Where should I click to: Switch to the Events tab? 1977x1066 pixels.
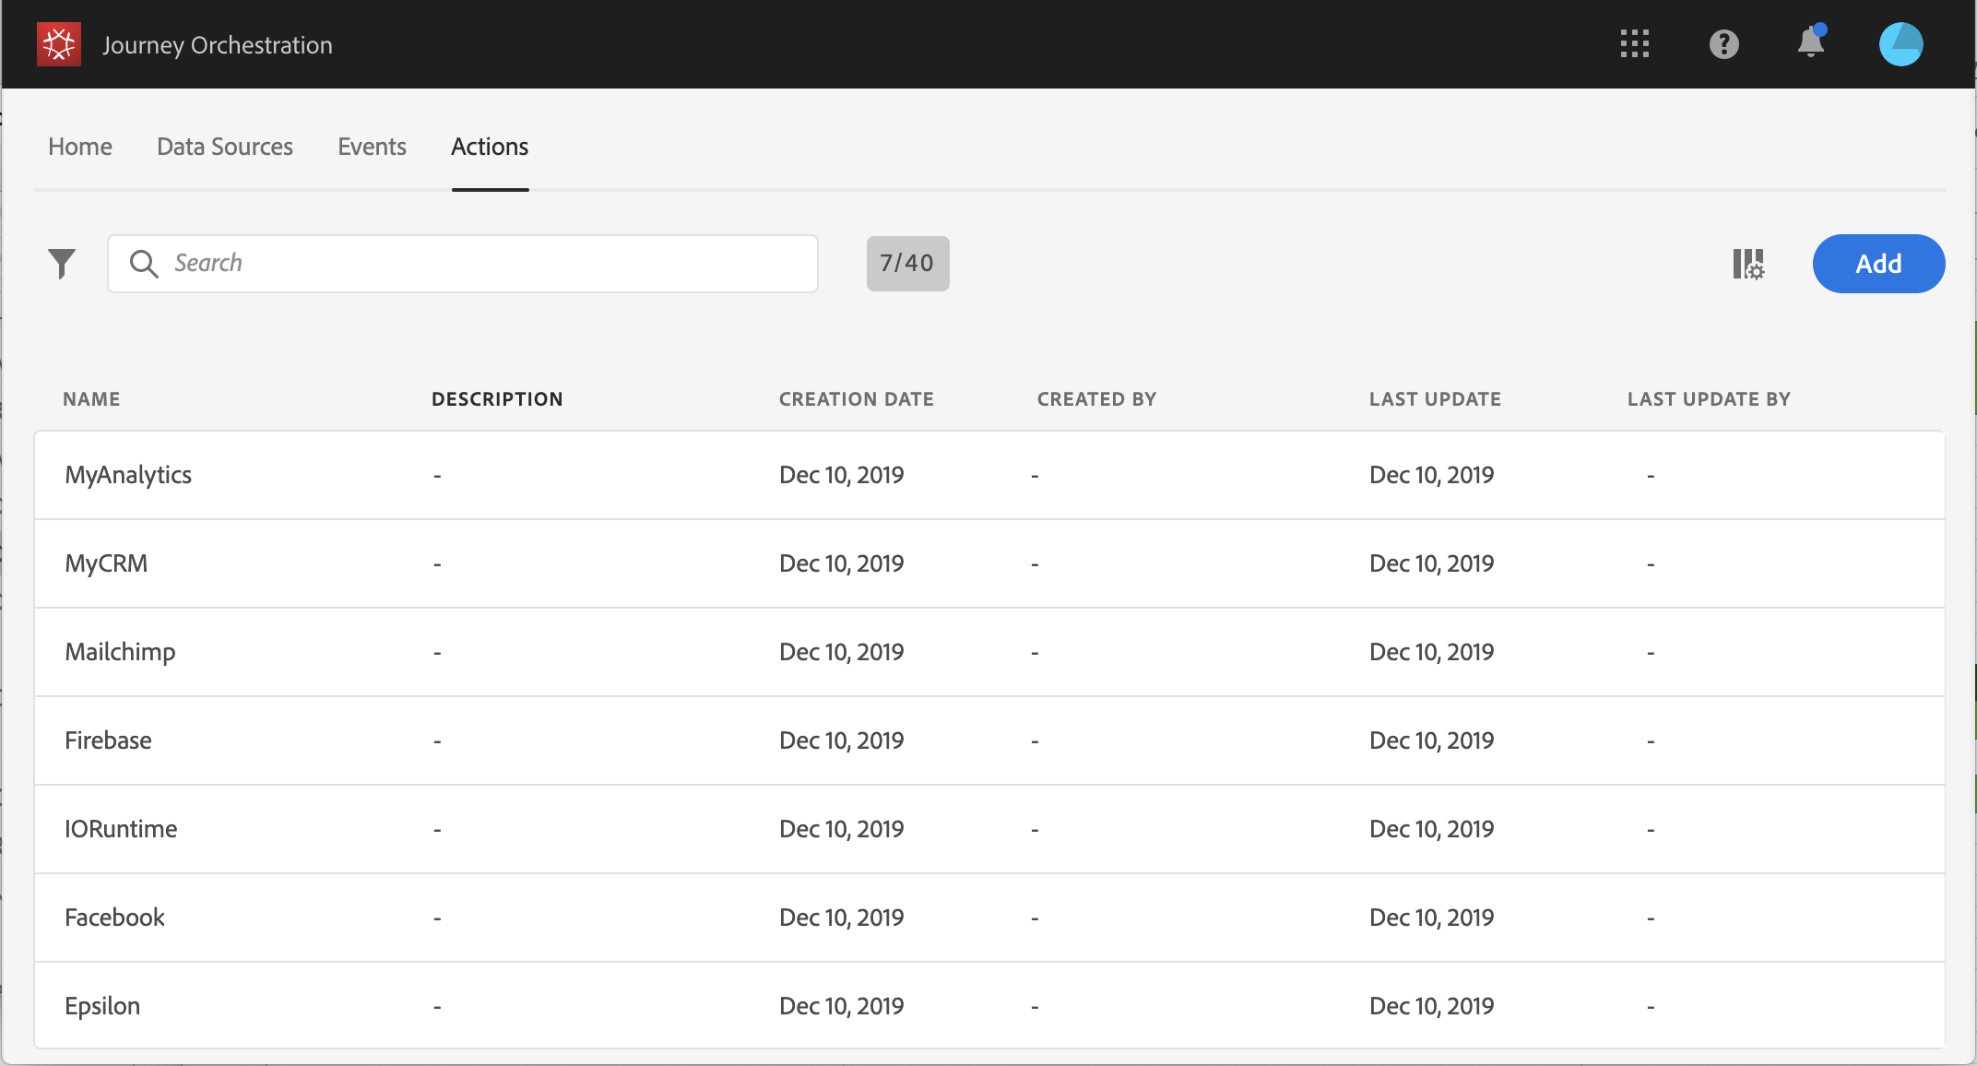(372, 147)
